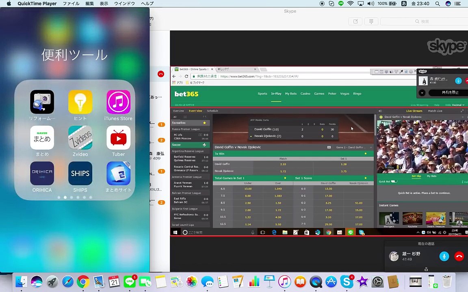The height and width of the screenshot is (292, 468).
Task: End the call with 雄一 杉野
Action: pyautogui.click(x=459, y=256)
